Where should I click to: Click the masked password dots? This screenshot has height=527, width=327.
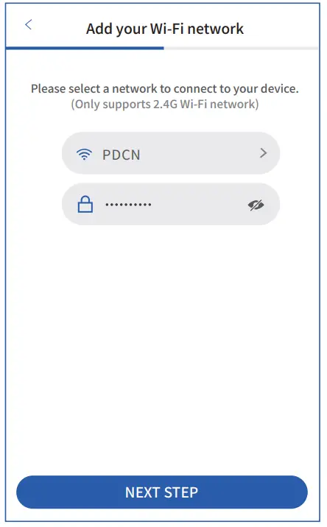(x=128, y=205)
